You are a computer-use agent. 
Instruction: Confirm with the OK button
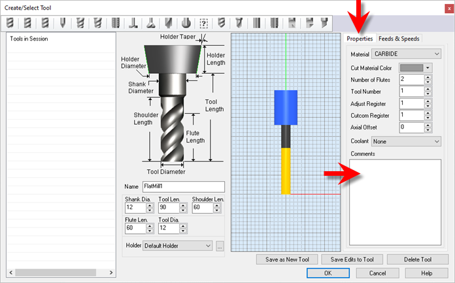pyautogui.click(x=328, y=273)
